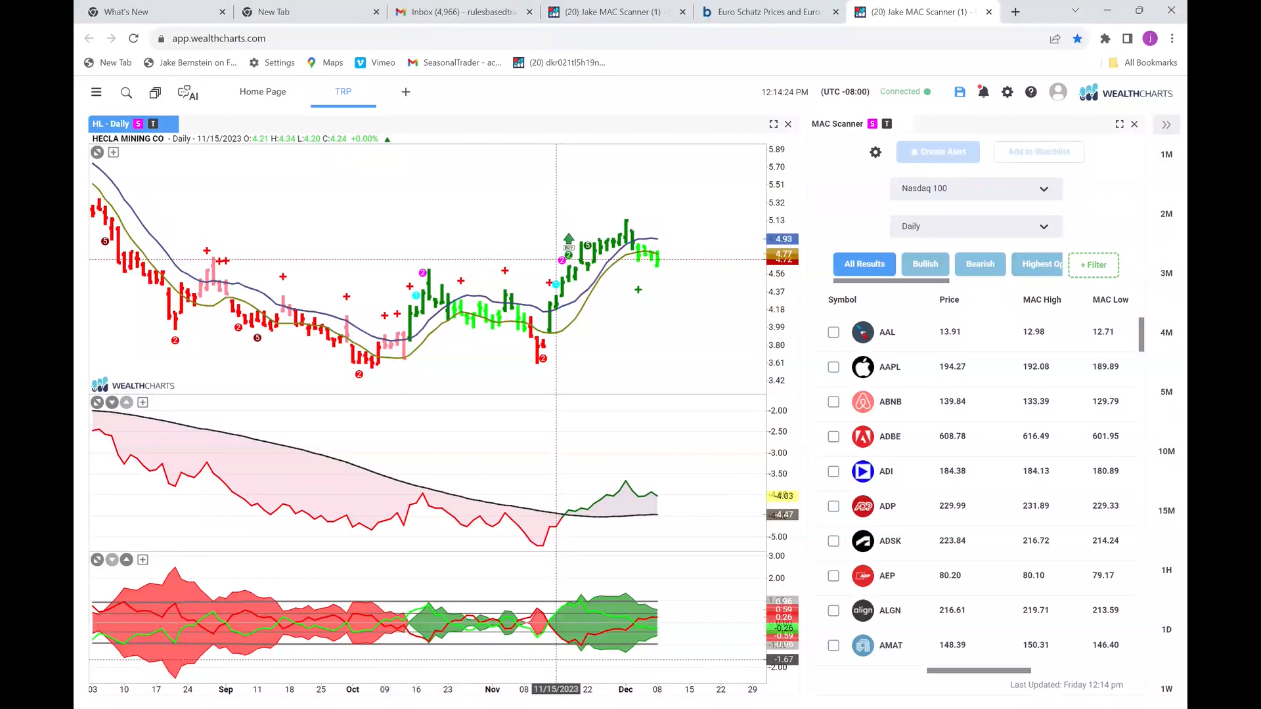
Task: Tick the ADBE row checkbox
Action: [x=833, y=437]
